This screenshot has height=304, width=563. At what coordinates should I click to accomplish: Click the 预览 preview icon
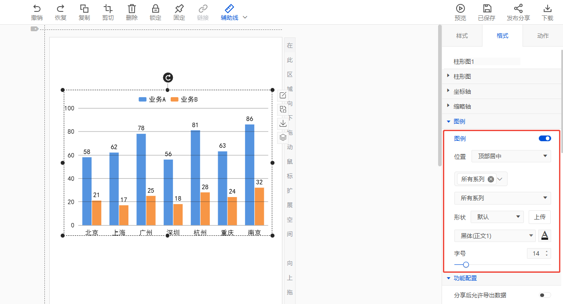click(461, 8)
